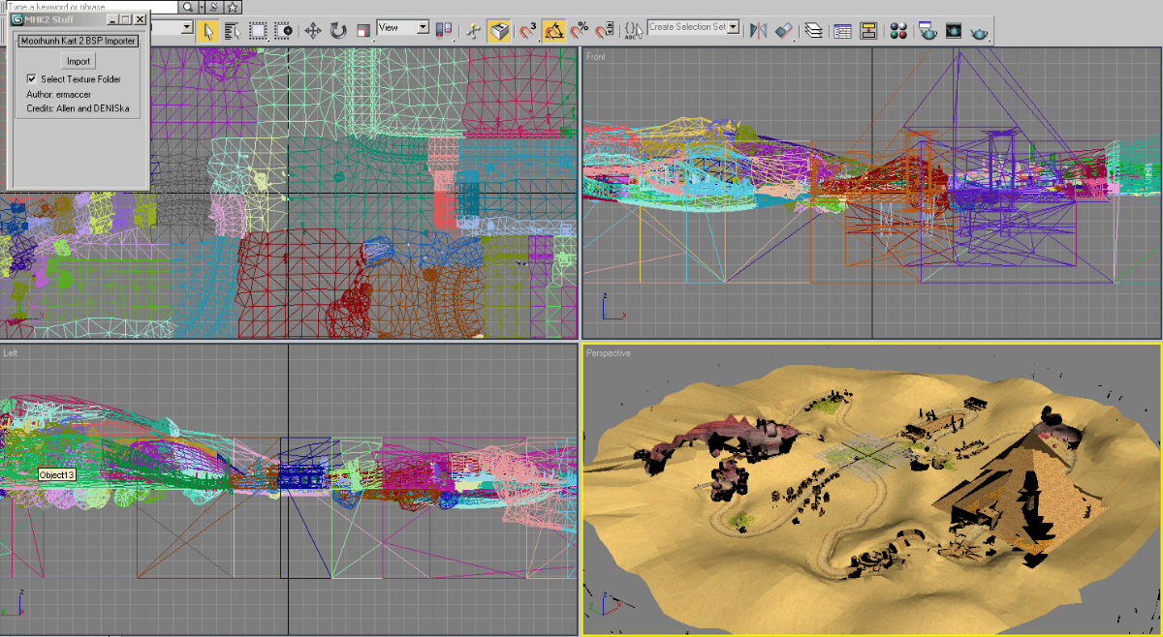Toggle the 3D Snaps magnet

coord(528,31)
